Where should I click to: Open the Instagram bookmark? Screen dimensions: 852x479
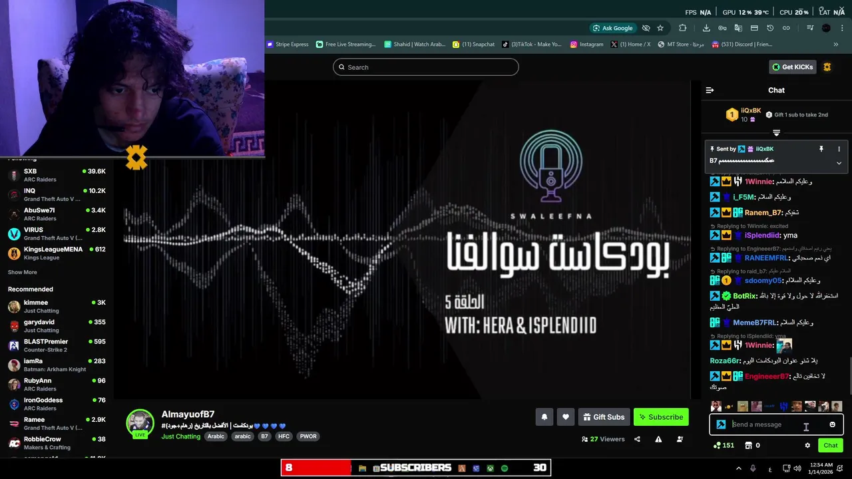(586, 45)
